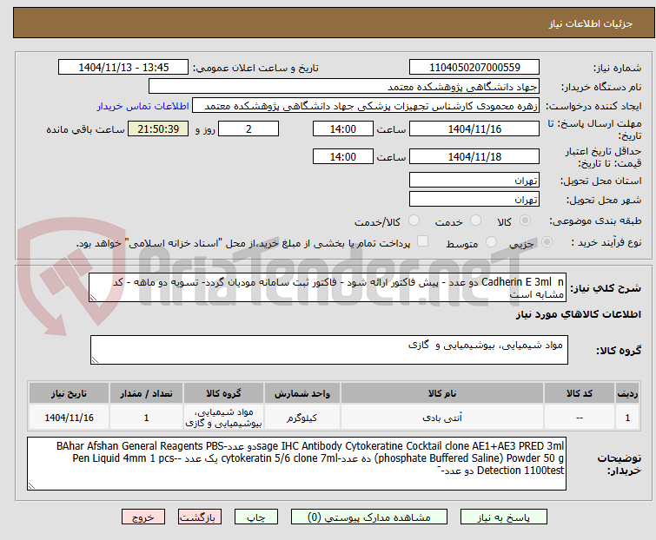Click the remaining days field showing 2
The height and width of the screenshot is (540, 656).
(248, 128)
